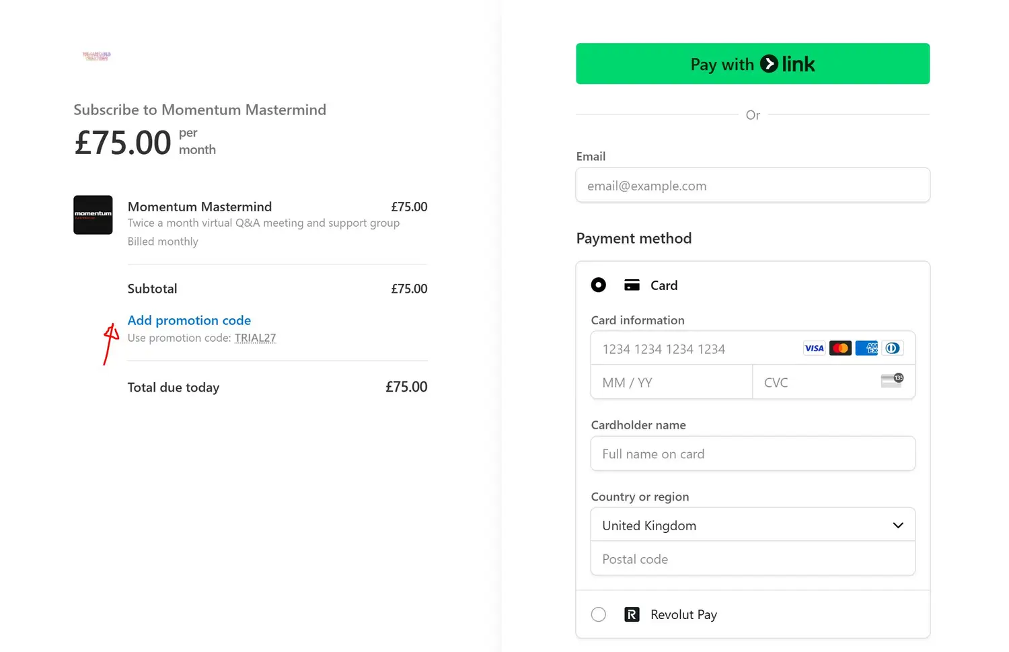
Task: Click the Mastercard brand icon
Action: coord(840,349)
